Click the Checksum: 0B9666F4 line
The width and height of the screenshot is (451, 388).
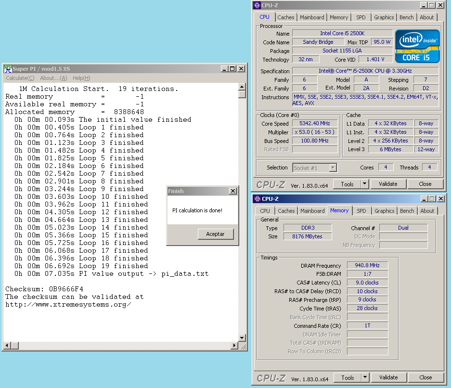(x=44, y=289)
